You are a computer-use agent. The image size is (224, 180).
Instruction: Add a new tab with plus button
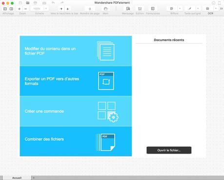pyautogui.click(x=34, y=178)
